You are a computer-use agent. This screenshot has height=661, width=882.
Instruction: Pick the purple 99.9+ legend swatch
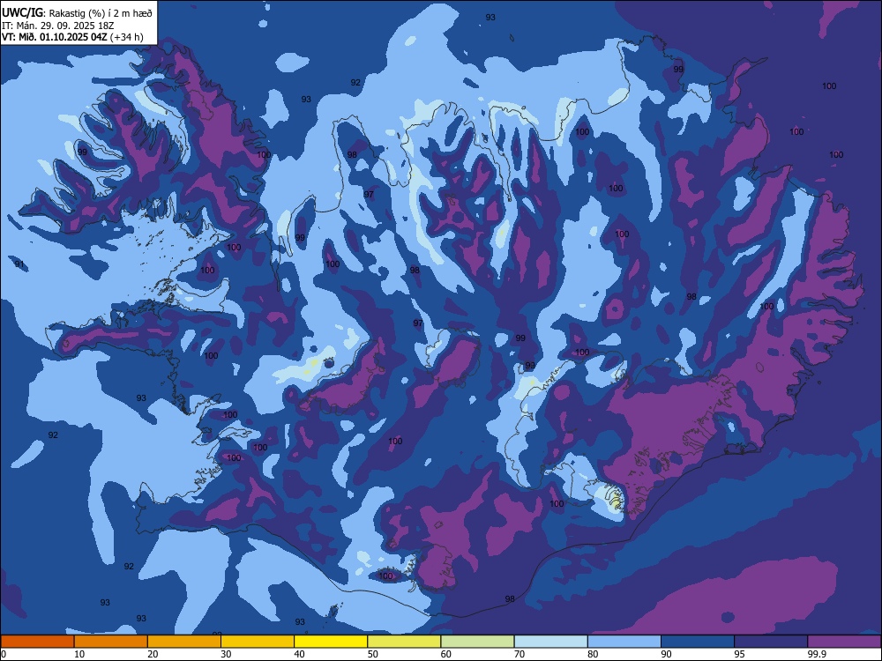(x=844, y=642)
